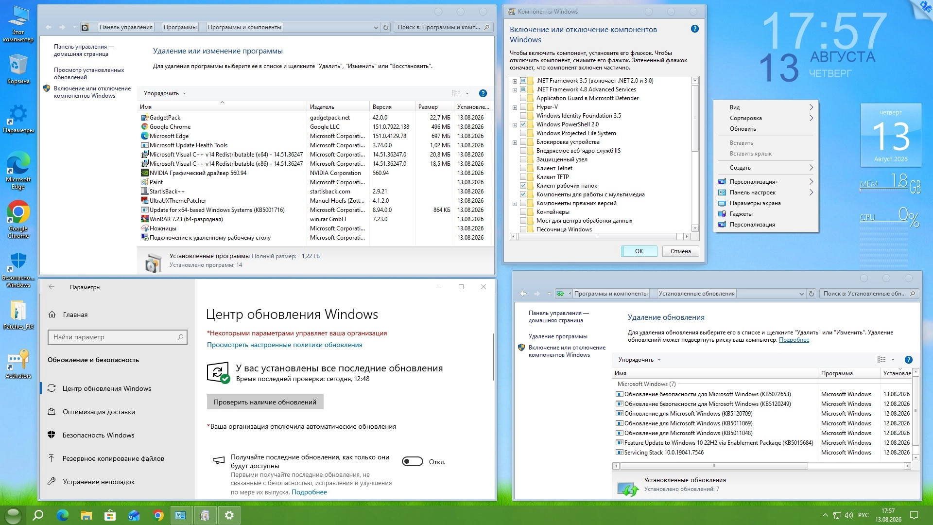
Task: Open the Корзина recycle bin icon
Action: pyautogui.click(x=18, y=69)
